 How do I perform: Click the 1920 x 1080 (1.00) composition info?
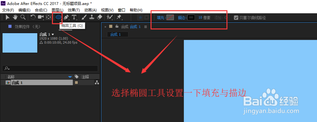(x=54, y=38)
